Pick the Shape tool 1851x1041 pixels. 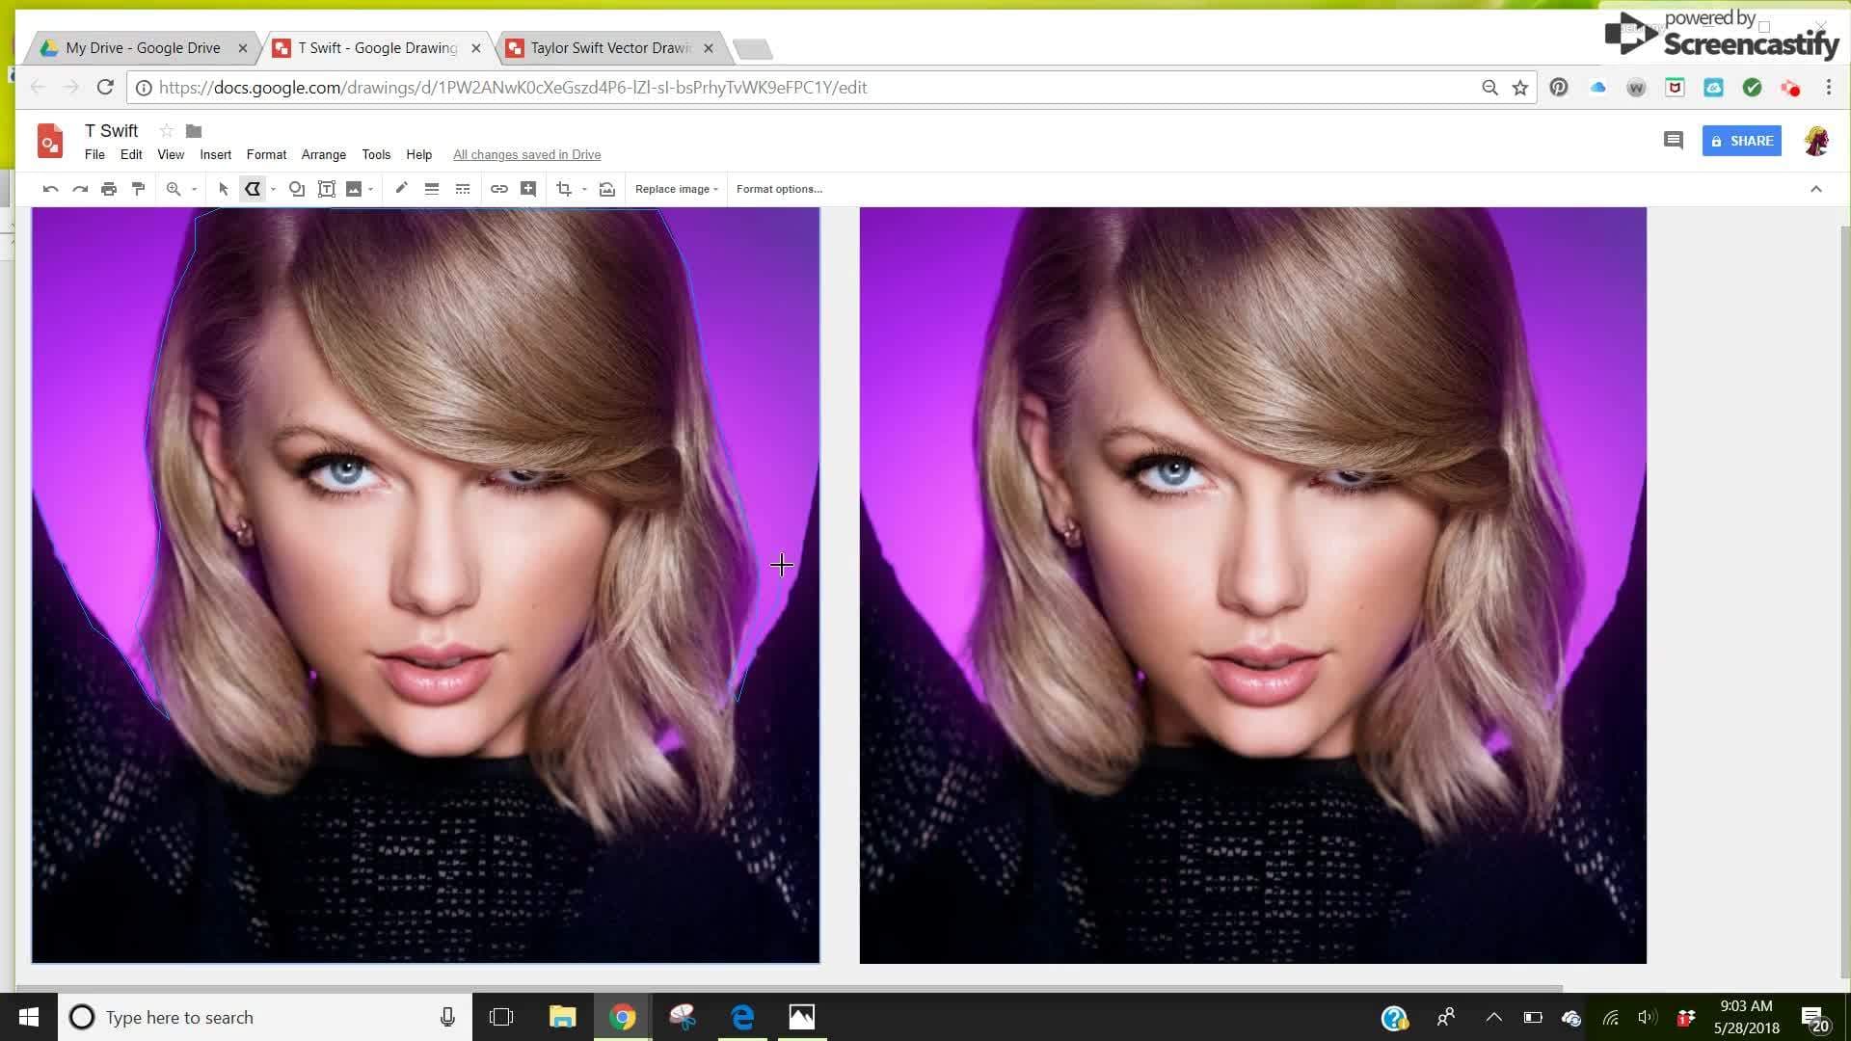(297, 188)
